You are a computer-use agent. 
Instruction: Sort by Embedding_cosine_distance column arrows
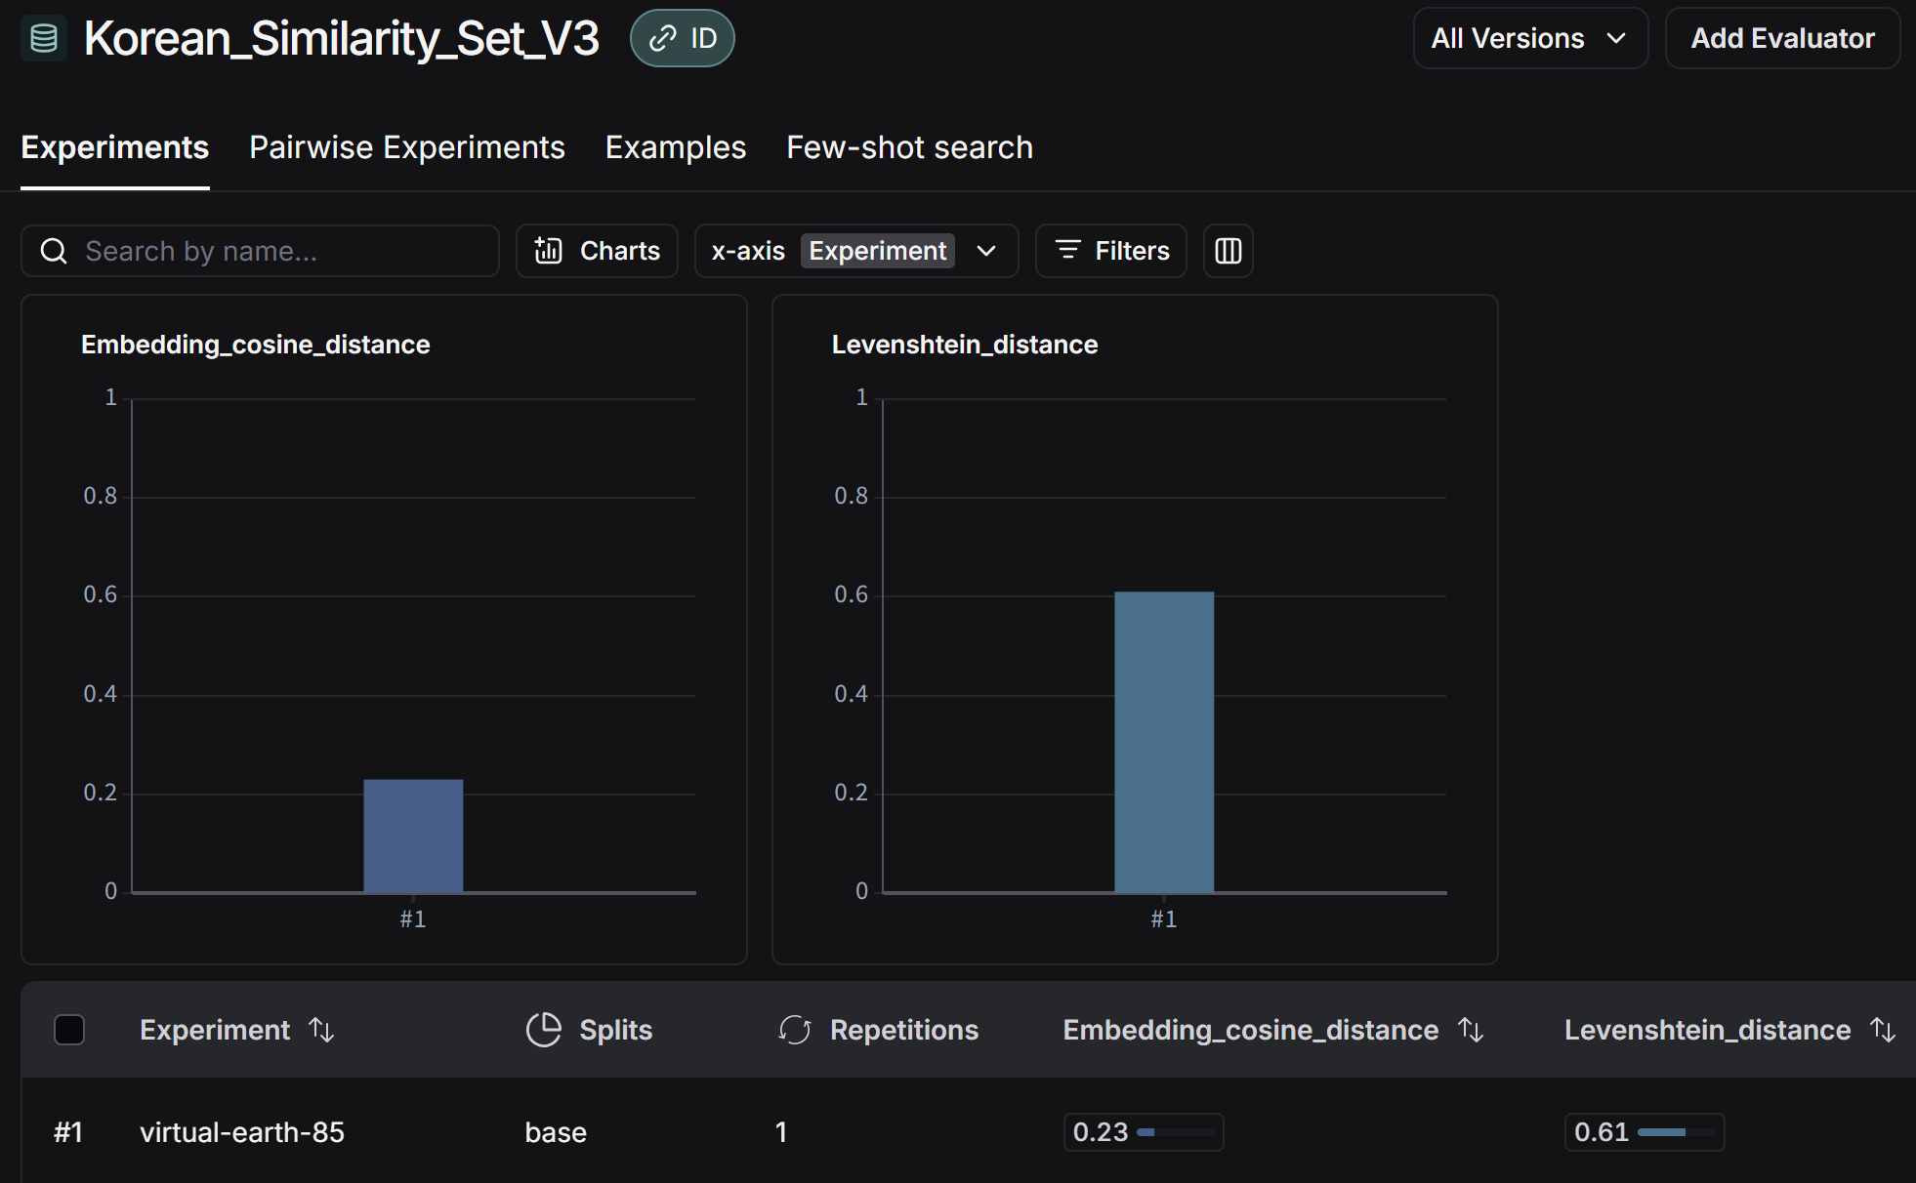(x=1471, y=1030)
